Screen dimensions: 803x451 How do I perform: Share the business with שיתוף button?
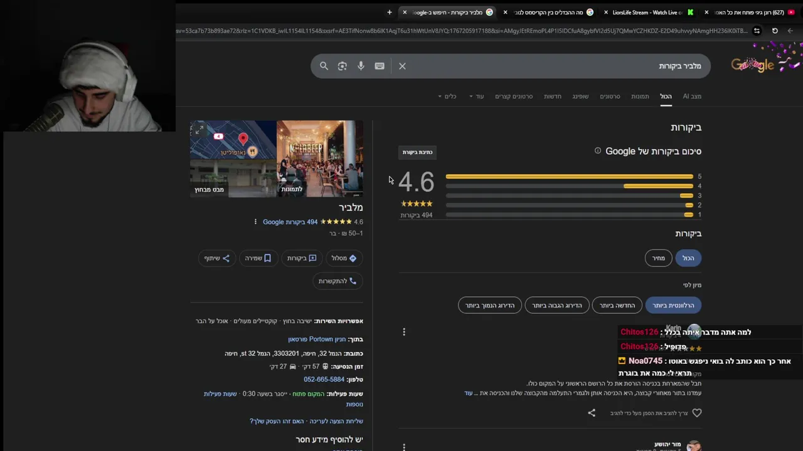[x=216, y=258]
